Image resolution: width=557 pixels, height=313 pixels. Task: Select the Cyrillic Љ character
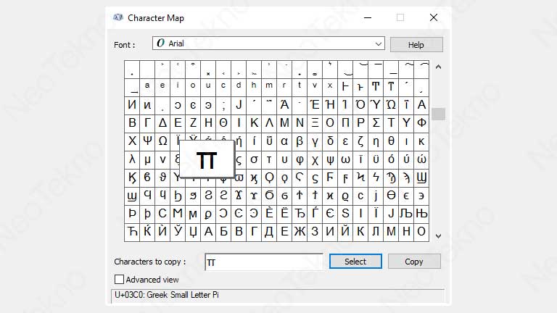tap(406, 214)
